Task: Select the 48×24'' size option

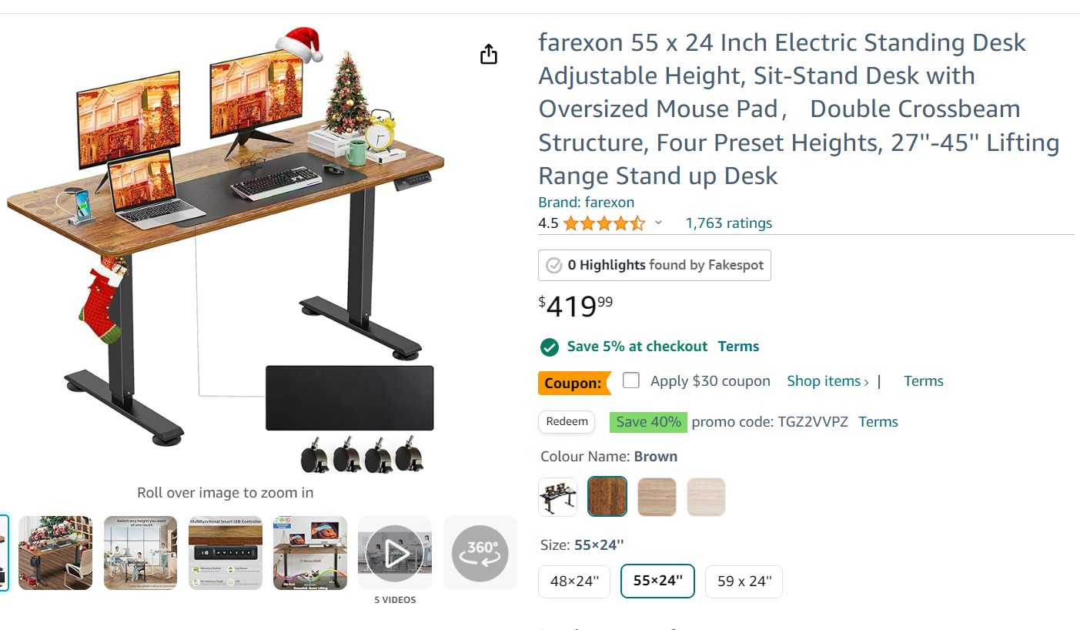Action: coord(574,581)
